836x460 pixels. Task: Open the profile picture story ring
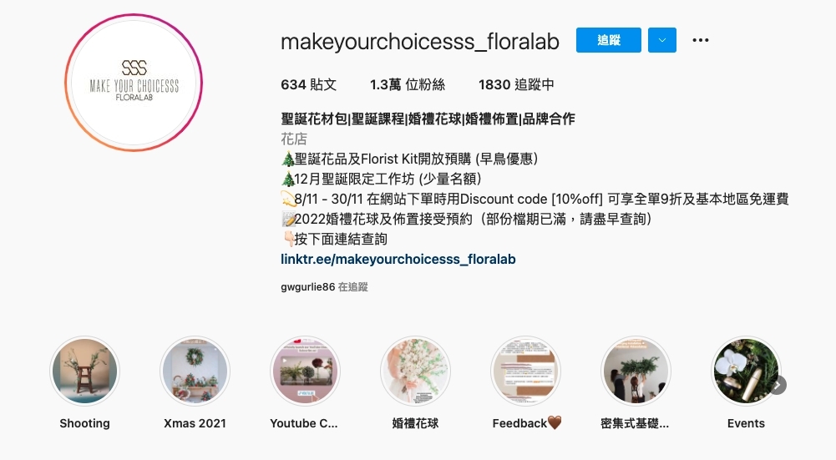point(134,83)
